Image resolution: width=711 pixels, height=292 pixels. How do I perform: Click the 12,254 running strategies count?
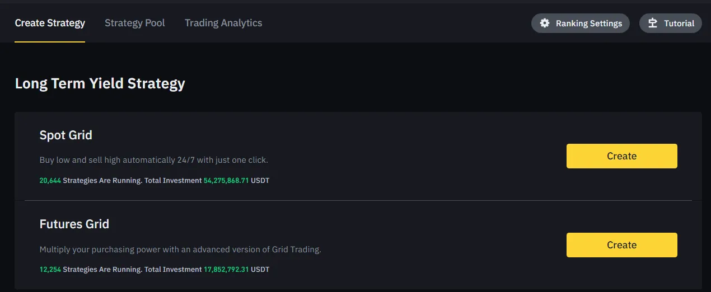50,270
